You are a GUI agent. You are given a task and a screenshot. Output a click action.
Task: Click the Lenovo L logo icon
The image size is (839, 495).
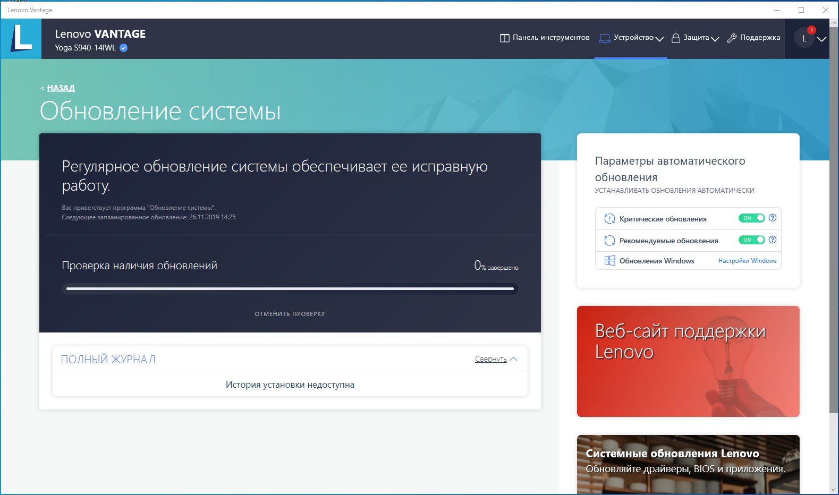pos(21,39)
